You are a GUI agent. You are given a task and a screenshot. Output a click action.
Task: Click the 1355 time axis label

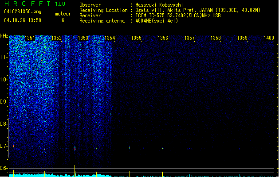click(136, 38)
